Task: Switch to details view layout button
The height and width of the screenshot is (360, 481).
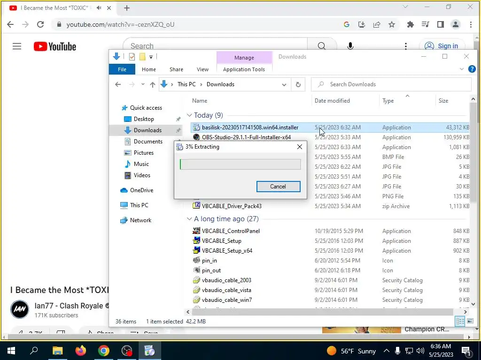Action: coord(460,321)
